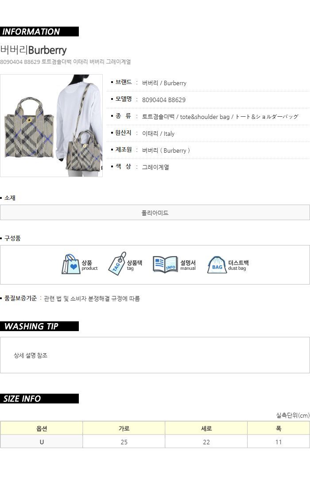
Task: Click the dust bag BAG icon
Action: [217, 265]
